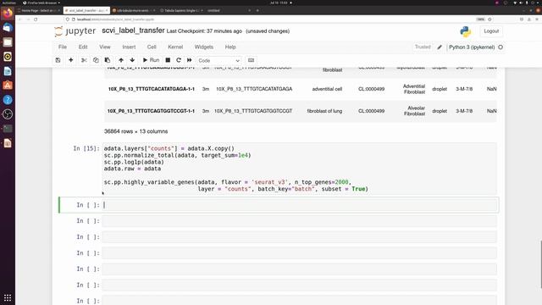542x305 pixels.
Task: Open the command palette keyboard icon
Action: (x=251, y=60)
